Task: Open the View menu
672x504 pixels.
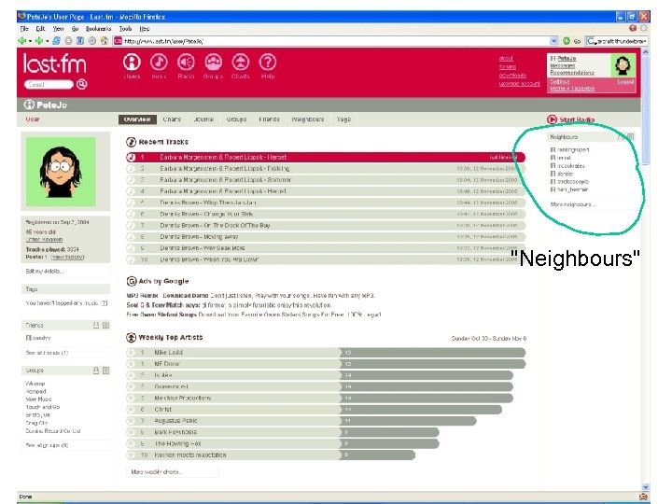Action: click(58, 29)
